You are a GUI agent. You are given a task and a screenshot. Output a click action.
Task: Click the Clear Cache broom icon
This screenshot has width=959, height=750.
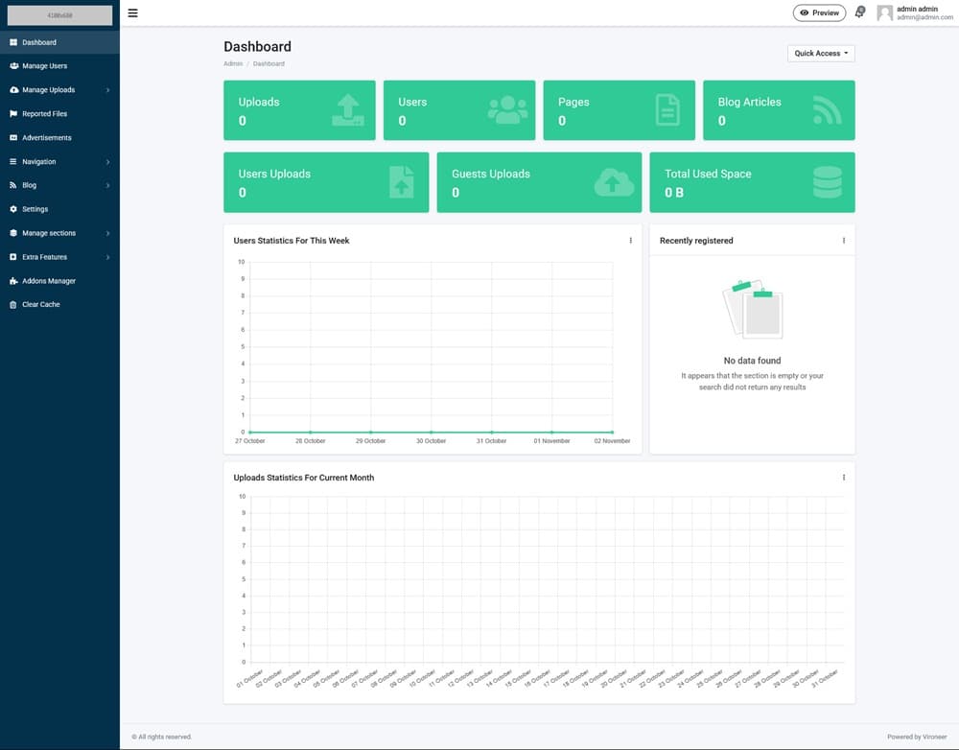pos(13,305)
